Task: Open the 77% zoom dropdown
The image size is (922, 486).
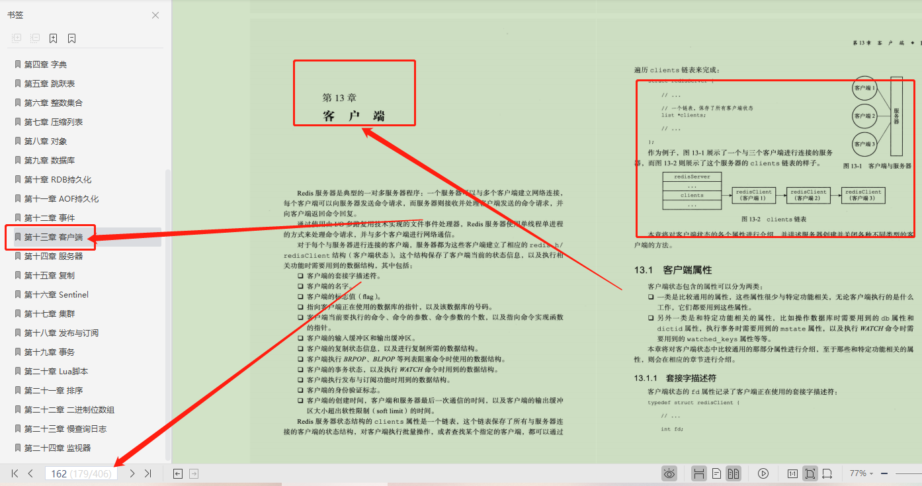Action: [861, 473]
